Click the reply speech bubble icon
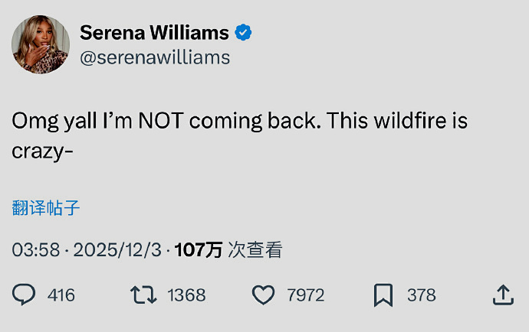 [x=25, y=295]
